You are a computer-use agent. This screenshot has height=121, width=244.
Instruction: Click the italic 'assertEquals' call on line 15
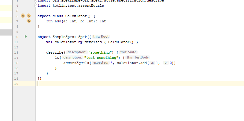coord(76,63)
